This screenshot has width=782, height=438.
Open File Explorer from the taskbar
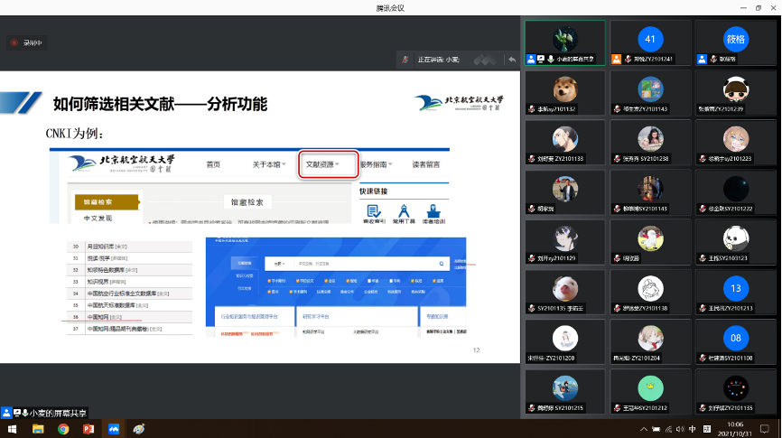coord(38,429)
